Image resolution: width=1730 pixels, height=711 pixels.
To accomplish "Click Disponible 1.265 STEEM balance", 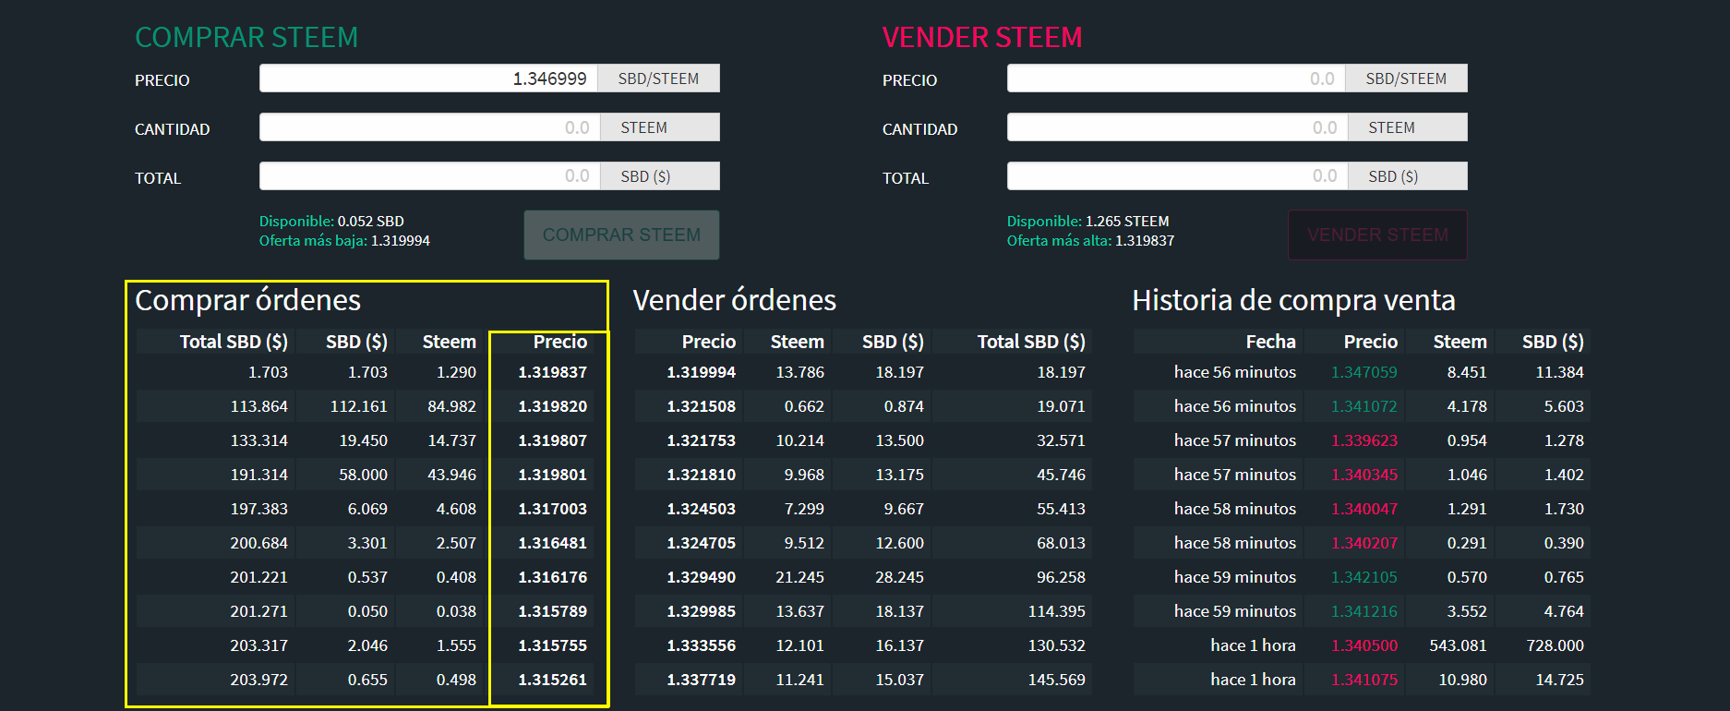I will pos(1087,222).
